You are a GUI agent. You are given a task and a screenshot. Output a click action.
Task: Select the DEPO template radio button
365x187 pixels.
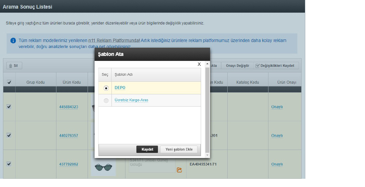pyautogui.click(x=106, y=88)
